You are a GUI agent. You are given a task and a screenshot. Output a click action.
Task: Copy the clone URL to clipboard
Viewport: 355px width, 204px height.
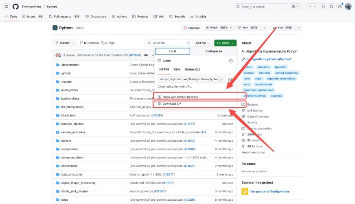tap(230, 79)
